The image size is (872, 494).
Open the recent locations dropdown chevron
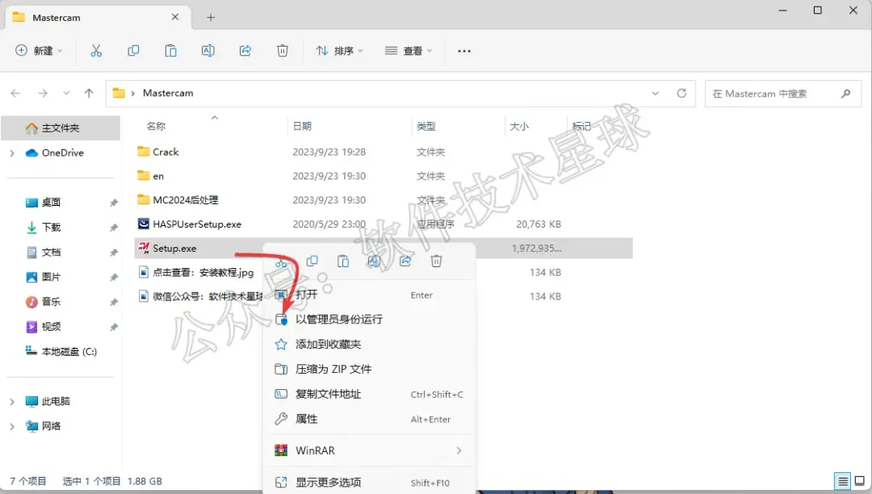pos(66,94)
